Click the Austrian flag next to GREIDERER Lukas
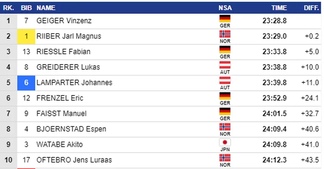Viewport: 324px width, 169px height. coord(225,65)
